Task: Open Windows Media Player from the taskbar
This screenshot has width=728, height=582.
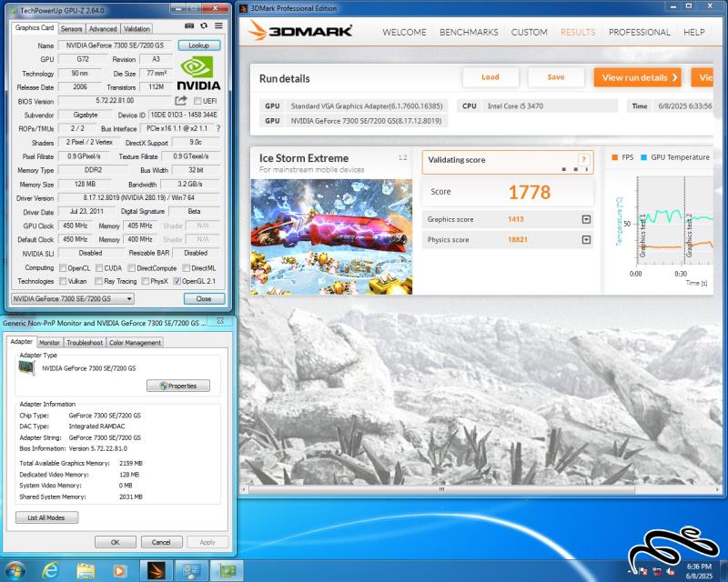Action: pos(119,570)
